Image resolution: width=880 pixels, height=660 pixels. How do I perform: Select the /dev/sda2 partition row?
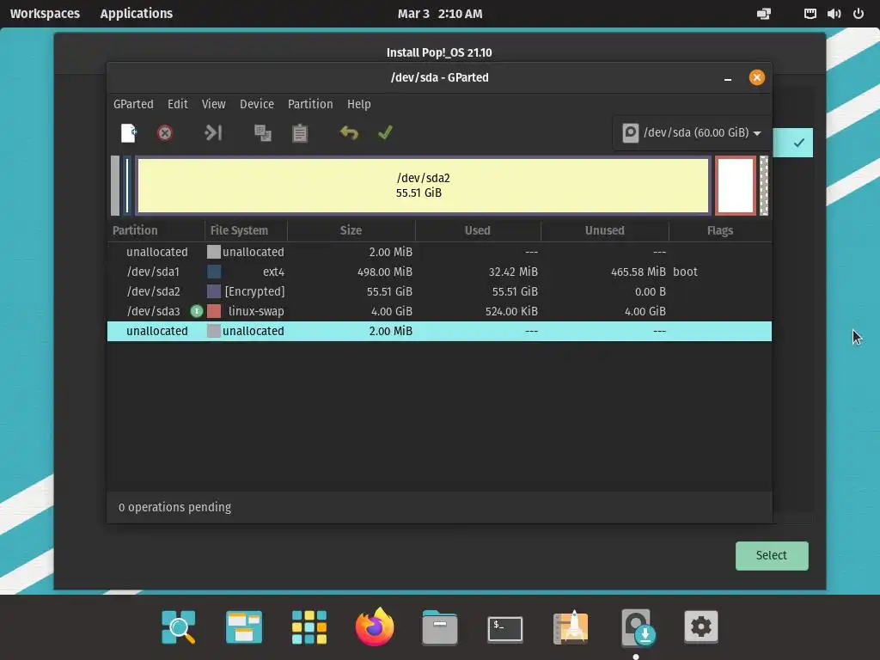point(439,291)
